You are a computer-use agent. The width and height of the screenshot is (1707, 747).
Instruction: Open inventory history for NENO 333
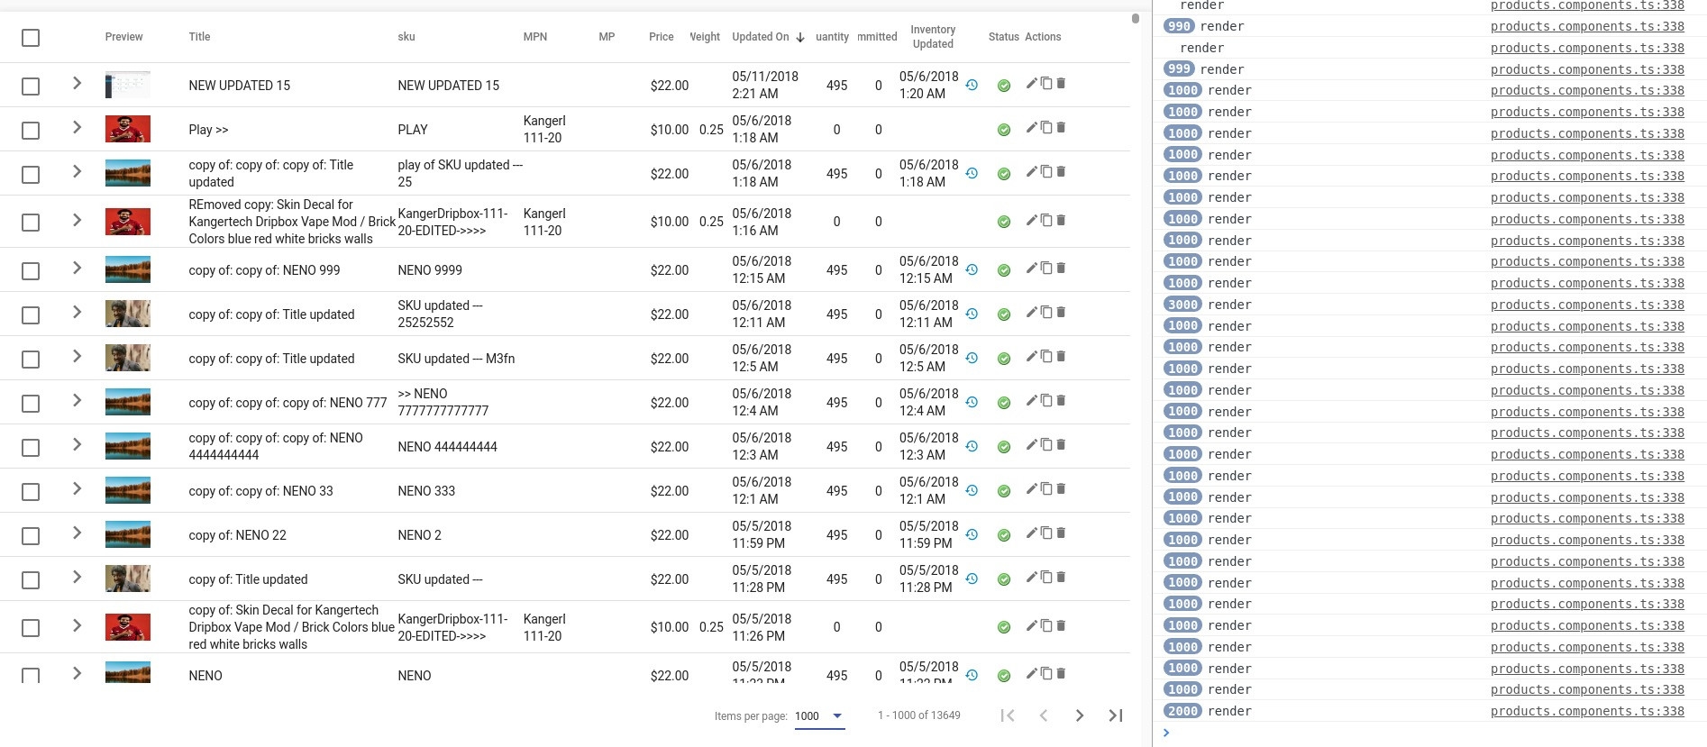(972, 490)
